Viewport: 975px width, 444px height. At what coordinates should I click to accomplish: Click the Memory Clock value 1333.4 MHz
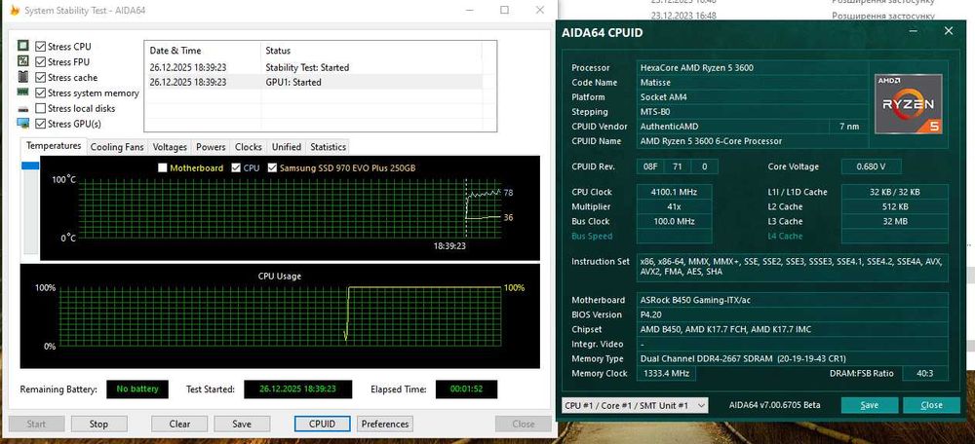pyautogui.click(x=667, y=373)
